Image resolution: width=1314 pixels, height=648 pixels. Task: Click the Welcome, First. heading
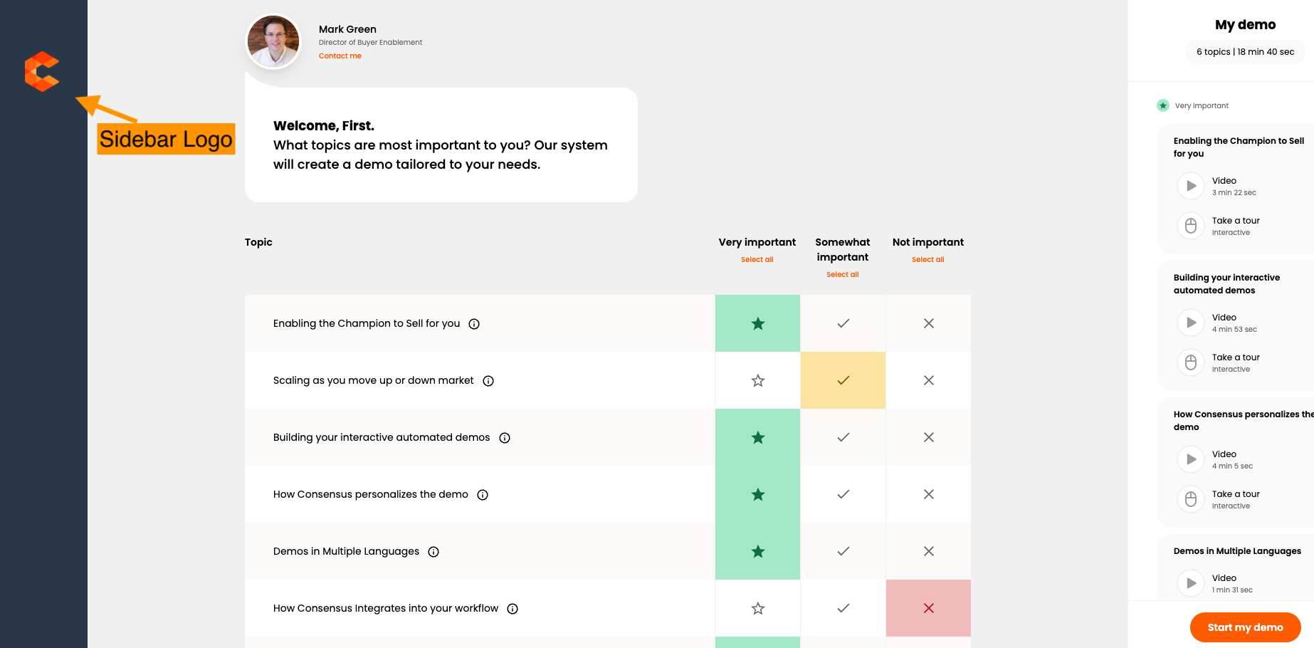pos(324,126)
